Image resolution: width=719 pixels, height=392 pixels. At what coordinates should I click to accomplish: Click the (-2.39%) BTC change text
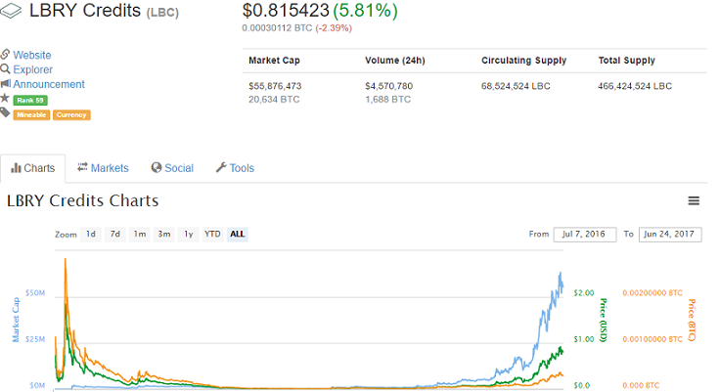(x=334, y=28)
